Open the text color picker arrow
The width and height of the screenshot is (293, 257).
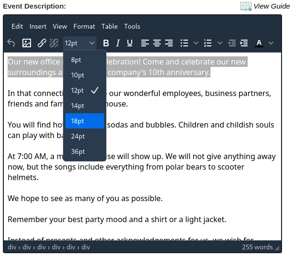(x=271, y=43)
